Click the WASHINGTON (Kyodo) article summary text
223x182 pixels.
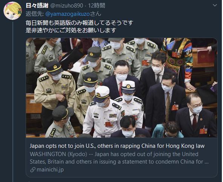point(119,158)
